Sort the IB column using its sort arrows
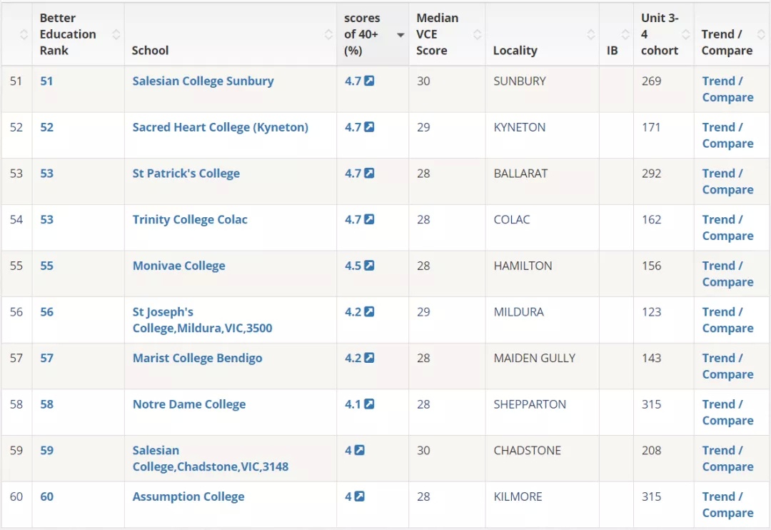This screenshot has height=530, width=771. pos(625,34)
